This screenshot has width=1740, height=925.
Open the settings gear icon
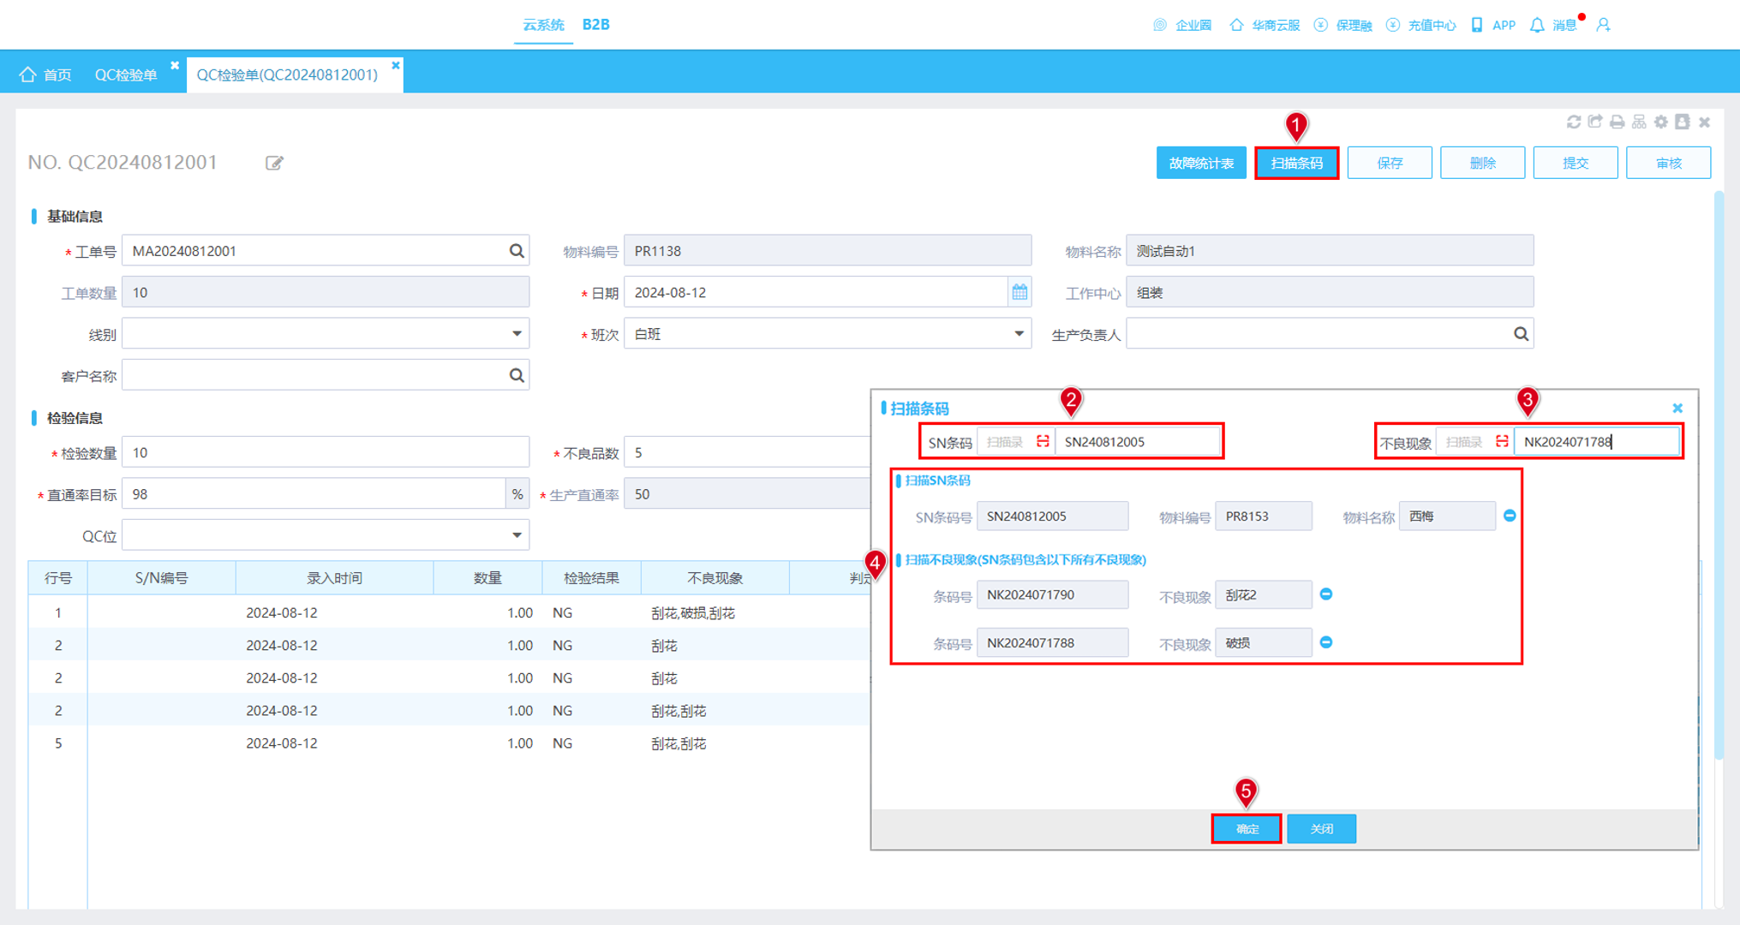click(x=1661, y=122)
